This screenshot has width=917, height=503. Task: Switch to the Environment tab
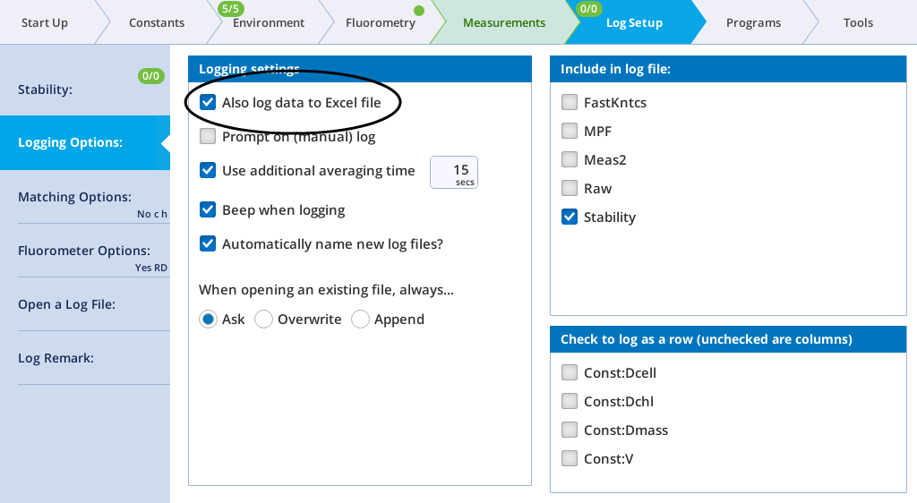[269, 22]
